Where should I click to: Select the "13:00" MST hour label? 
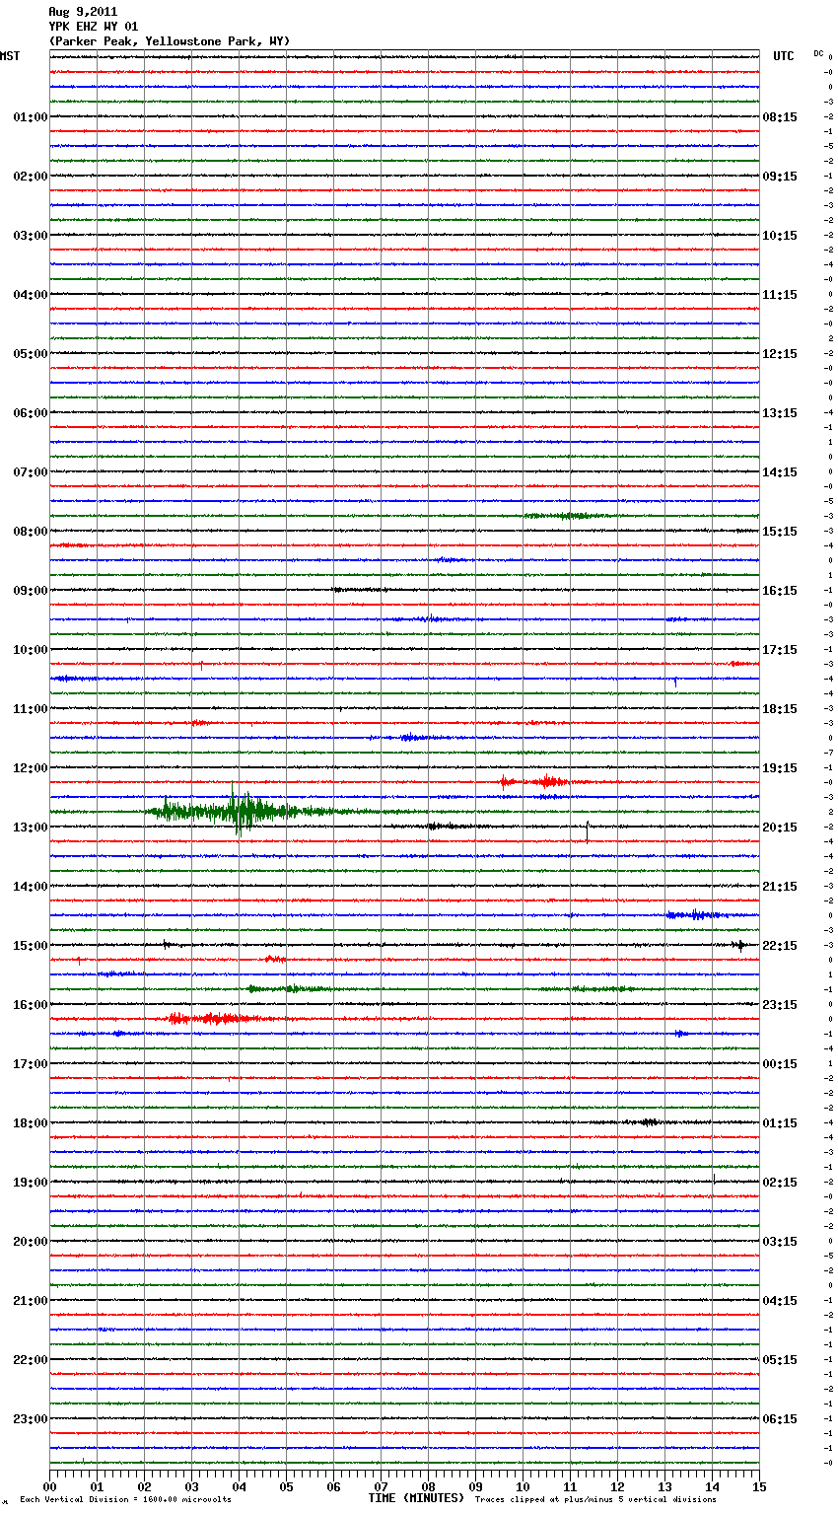tap(31, 828)
